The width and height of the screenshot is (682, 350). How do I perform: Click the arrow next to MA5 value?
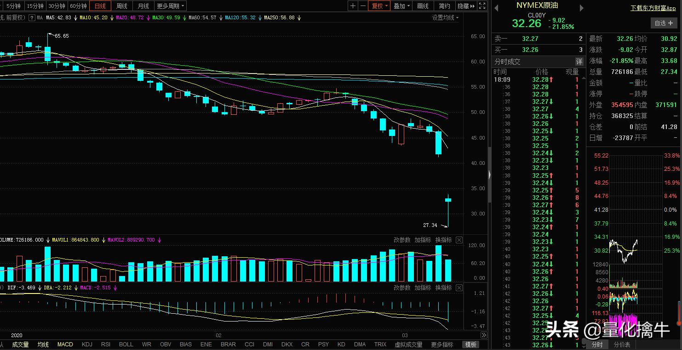(x=75, y=18)
